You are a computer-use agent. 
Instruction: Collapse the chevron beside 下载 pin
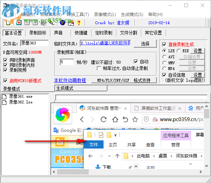pos(136,166)
